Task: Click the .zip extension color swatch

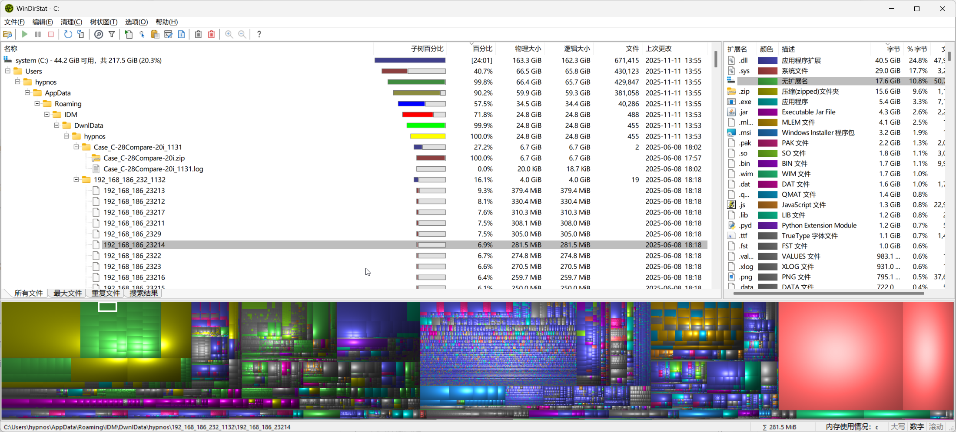Action: click(767, 92)
